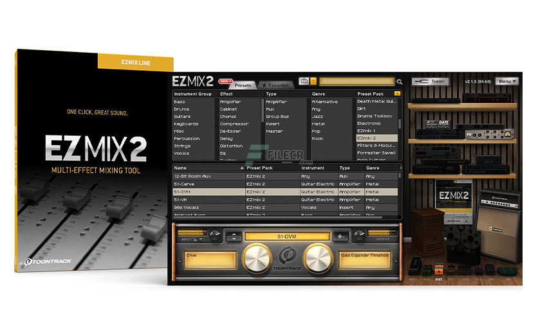This screenshot has width=538, height=311.
Task: Choose the Alternative genre filter
Action: [324, 102]
